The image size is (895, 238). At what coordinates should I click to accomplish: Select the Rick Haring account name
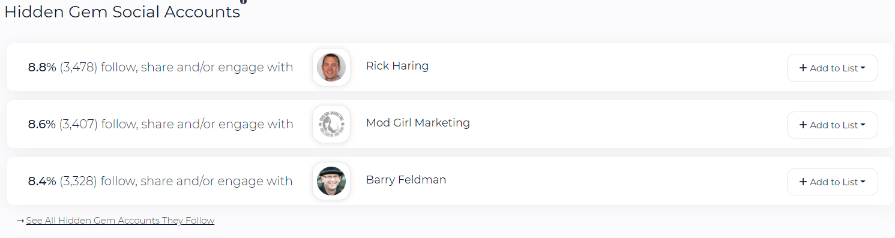coord(397,66)
